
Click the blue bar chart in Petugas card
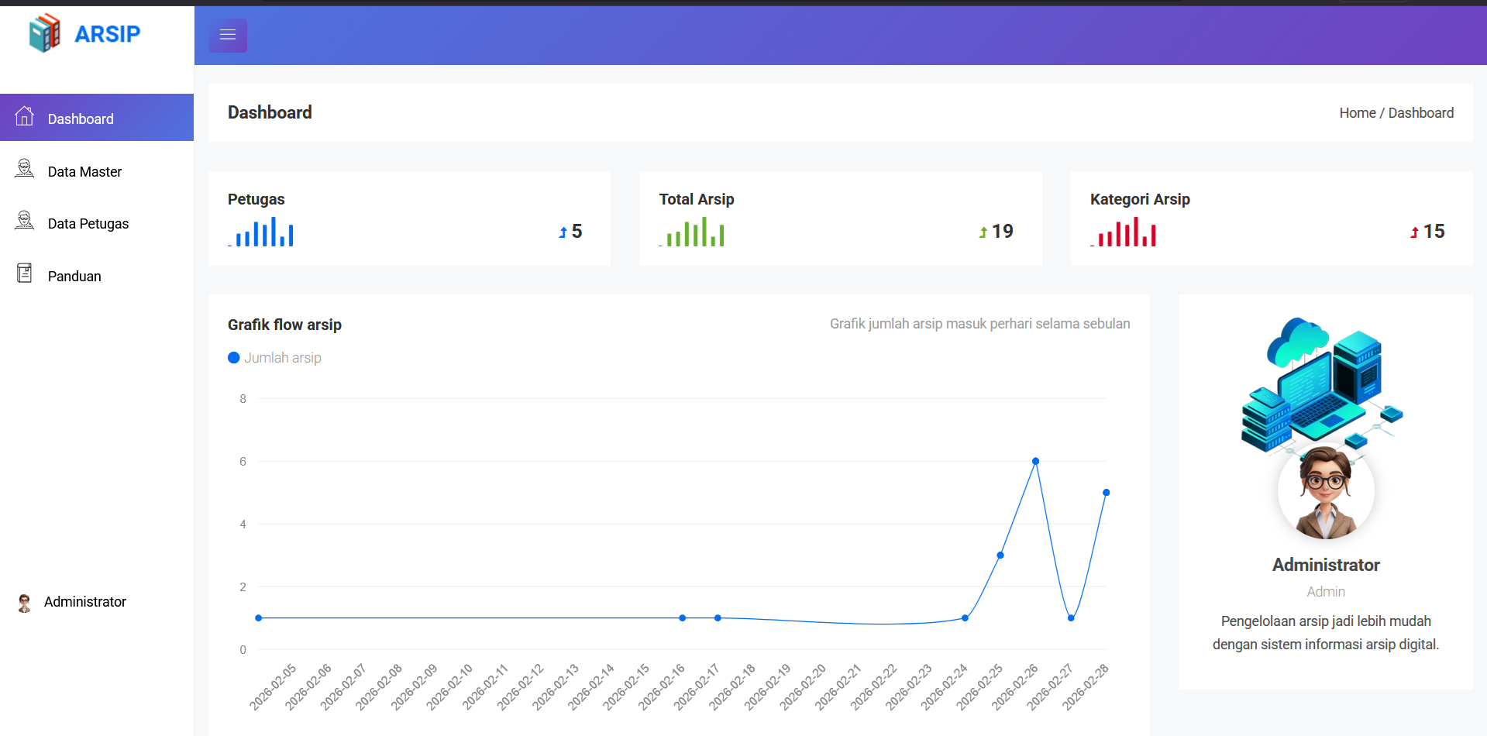(x=261, y=232)
